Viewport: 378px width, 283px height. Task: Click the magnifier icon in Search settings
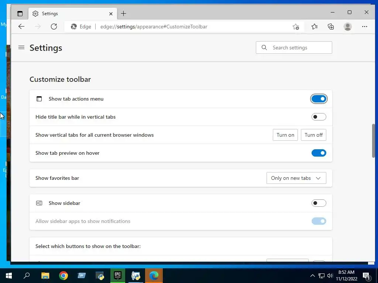[x=264, y=48]
